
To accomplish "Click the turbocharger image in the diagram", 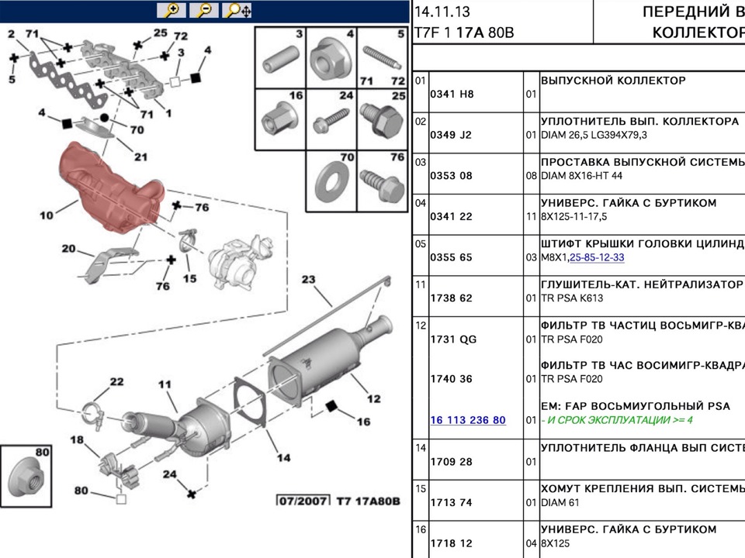I will point(241,261).
